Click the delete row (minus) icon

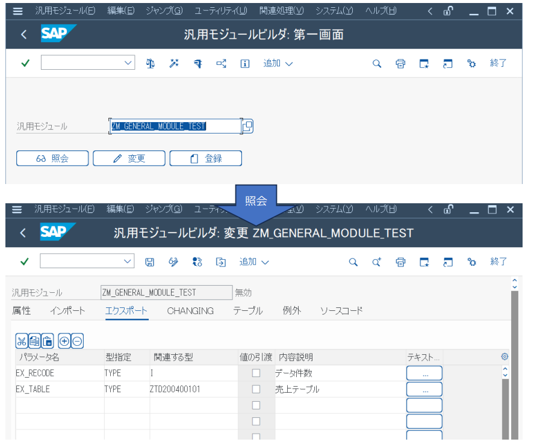click(77, 341)
